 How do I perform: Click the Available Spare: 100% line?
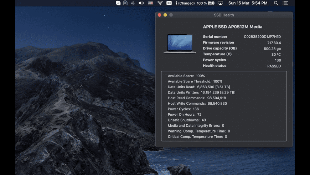[x=186, y=76]
